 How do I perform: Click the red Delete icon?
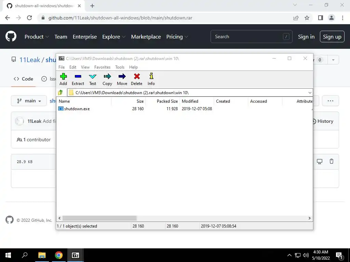point(137,79)
